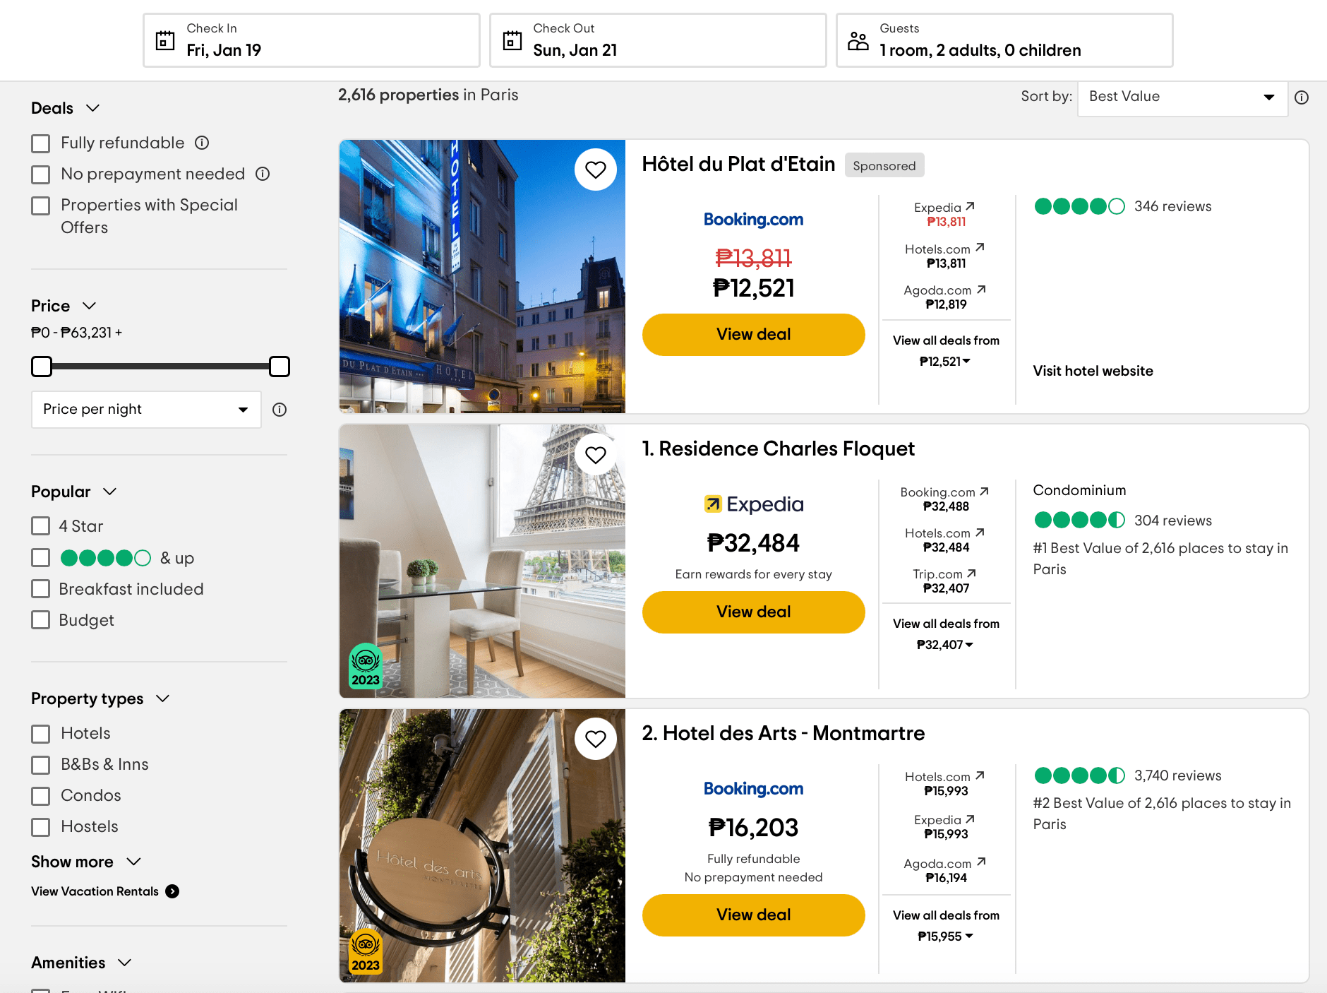Click Booking.com logo on Hôtel du Plat d'Etain

pos(754,220)
